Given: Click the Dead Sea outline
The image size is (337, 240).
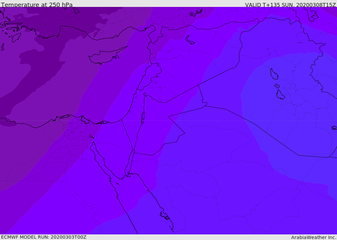Looking at the screenshot, I should [143, 117].
